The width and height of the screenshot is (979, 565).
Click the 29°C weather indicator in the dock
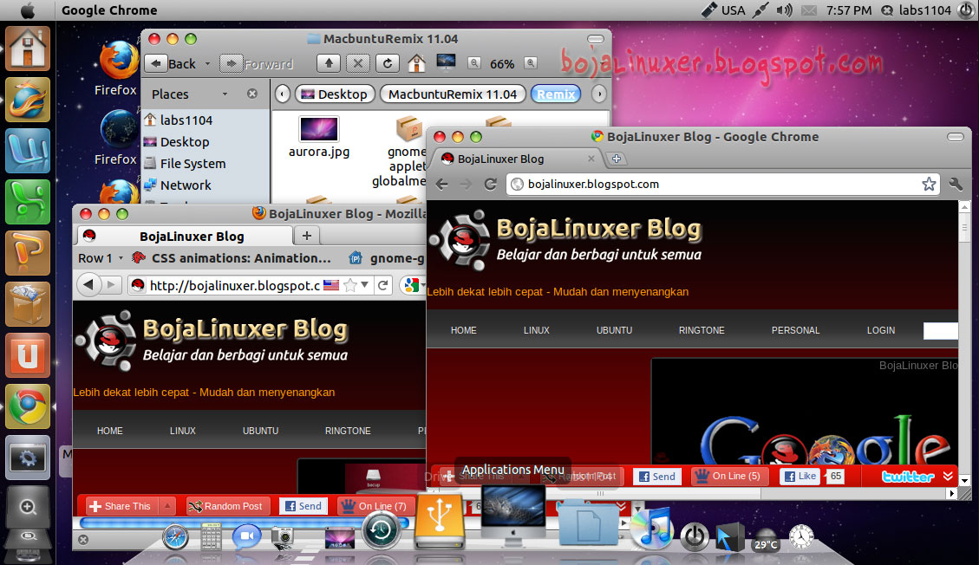pyautogui.click(x=766, y=540)
